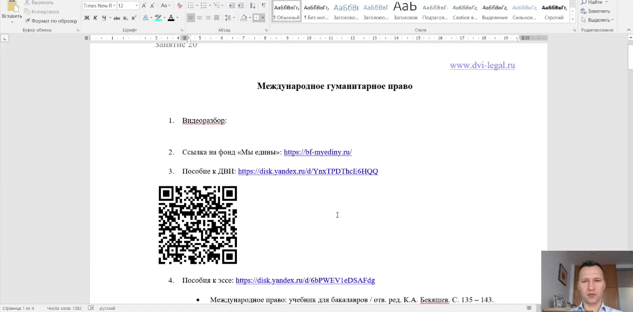Click the word count in the status bar
The image size is (633, 312).
pos(65,308)
